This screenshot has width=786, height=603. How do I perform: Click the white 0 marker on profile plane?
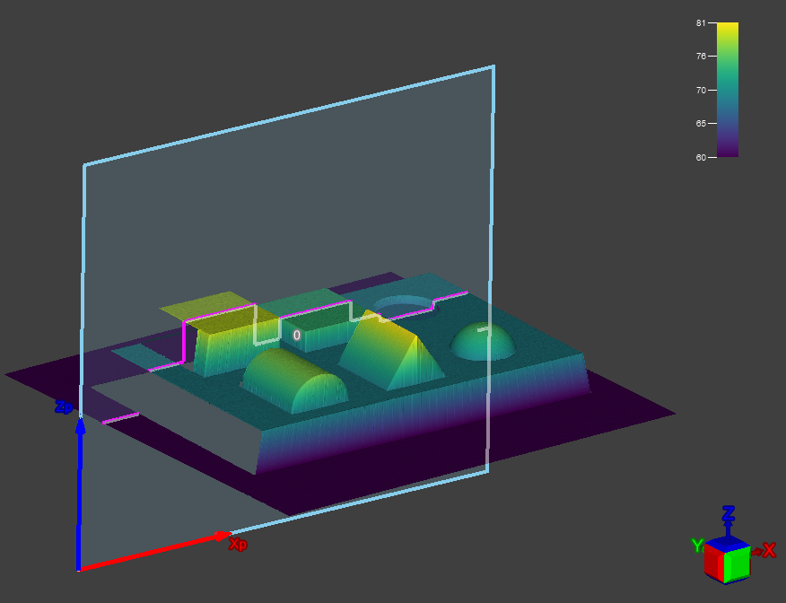coord(297,336)
